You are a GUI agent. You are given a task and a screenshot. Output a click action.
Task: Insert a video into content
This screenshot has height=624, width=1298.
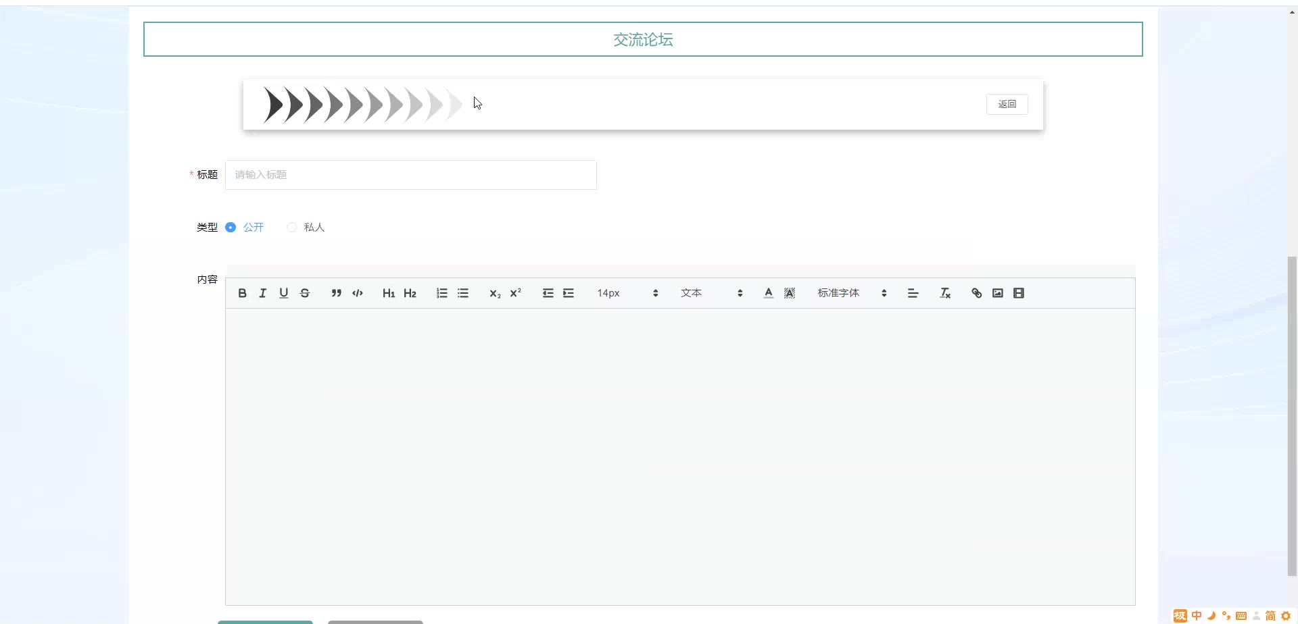1019,293
